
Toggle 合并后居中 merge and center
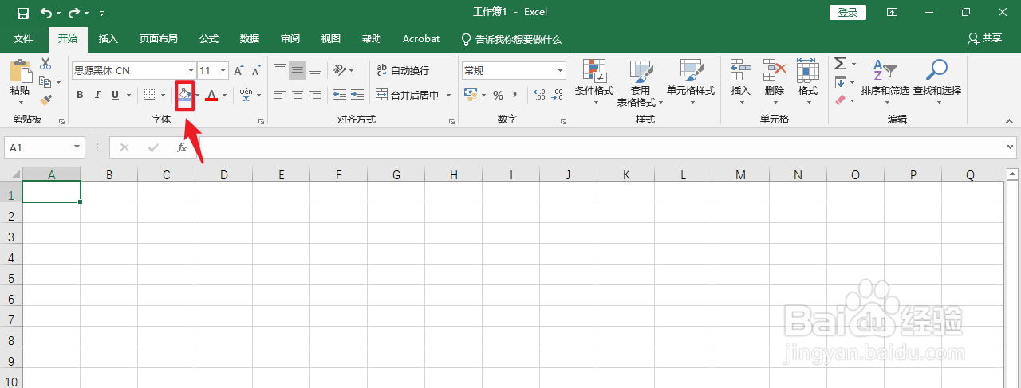[x=408, y=95]
